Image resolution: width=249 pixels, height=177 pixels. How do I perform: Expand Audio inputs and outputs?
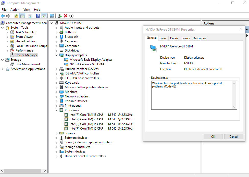click(x=57, y=28)
